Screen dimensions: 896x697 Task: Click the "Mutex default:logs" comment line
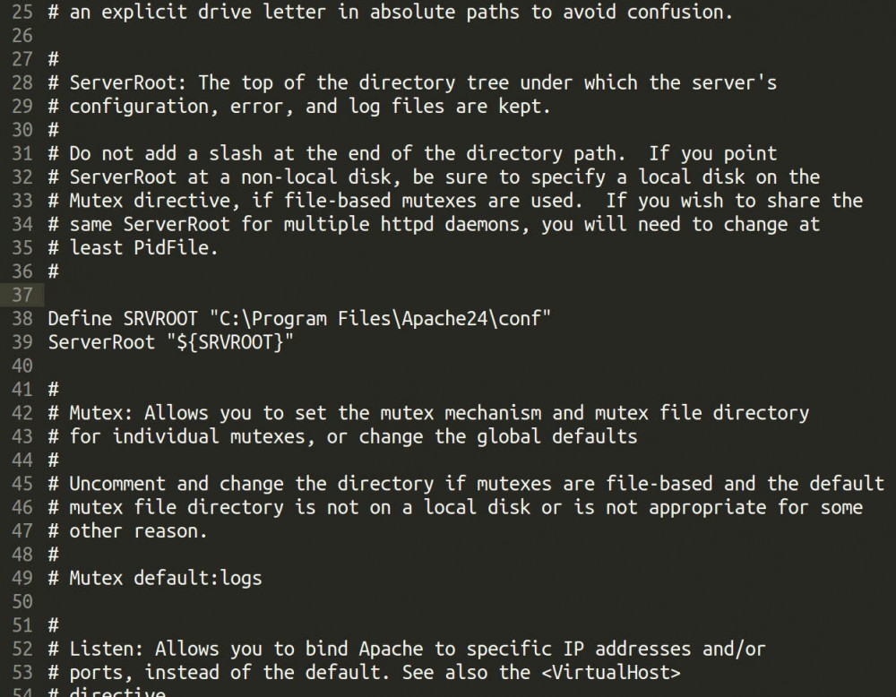click(x=166, y=578)
